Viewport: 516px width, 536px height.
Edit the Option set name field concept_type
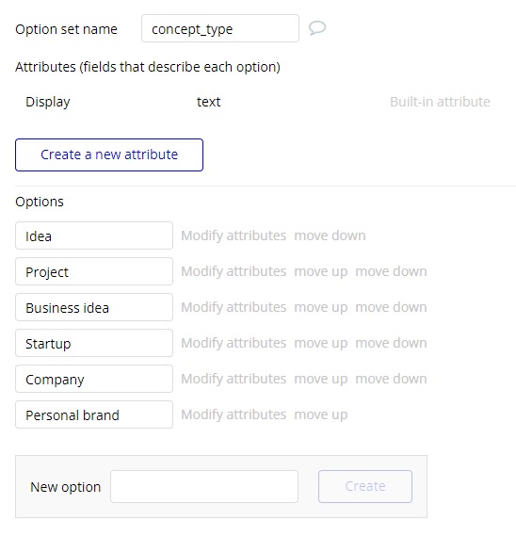click(220, 28)
